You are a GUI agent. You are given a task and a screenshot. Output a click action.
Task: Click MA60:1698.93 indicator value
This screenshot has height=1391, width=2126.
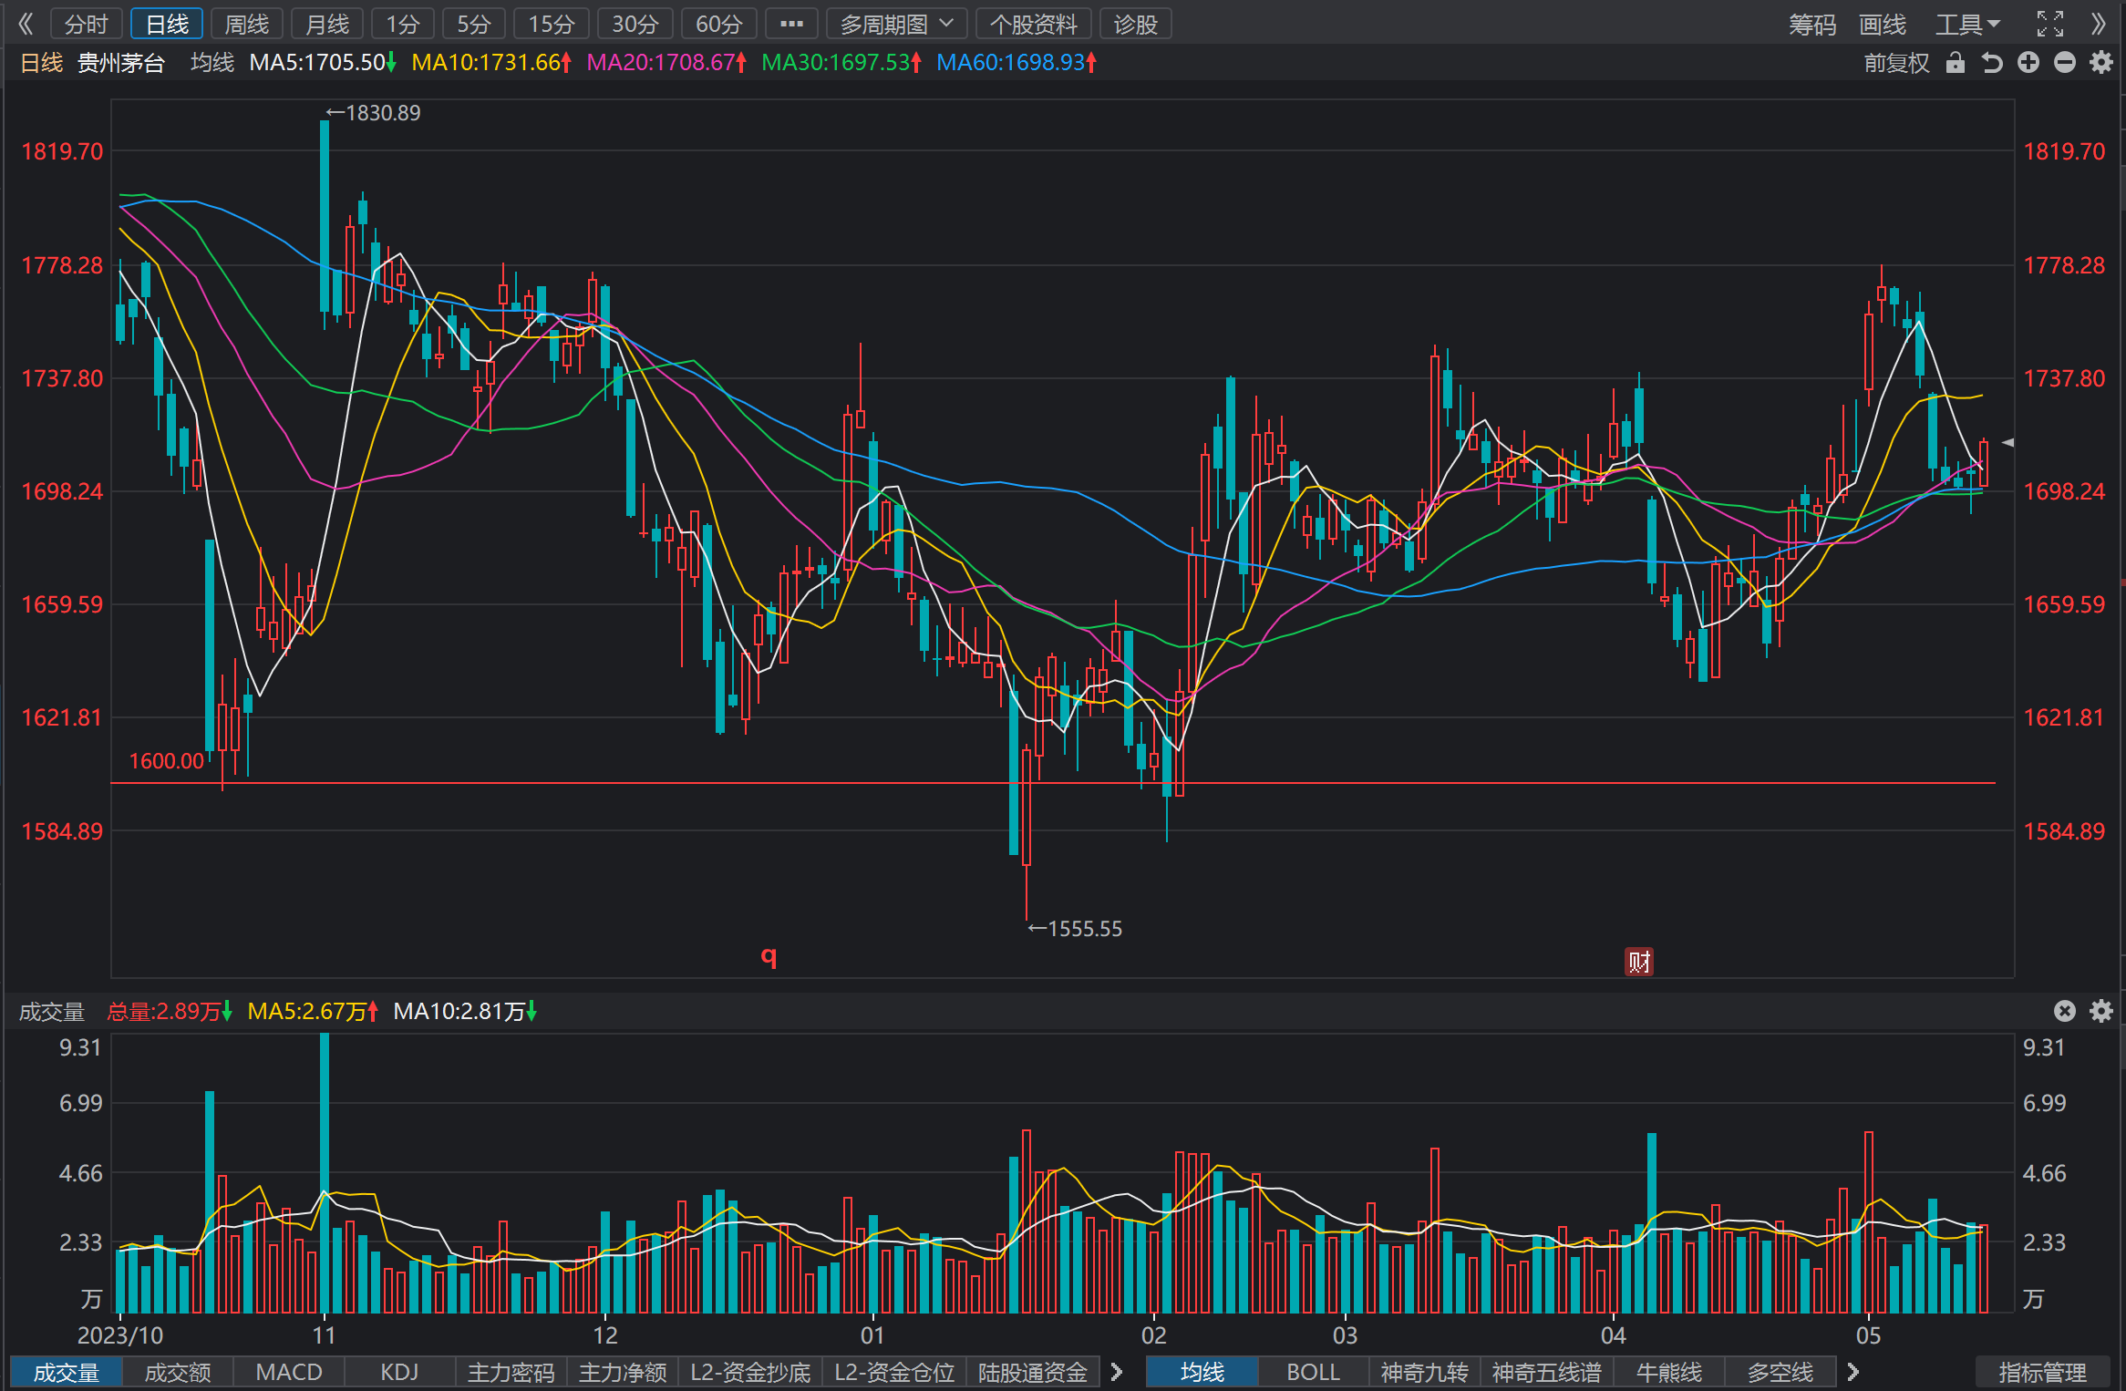[1017, 62]
